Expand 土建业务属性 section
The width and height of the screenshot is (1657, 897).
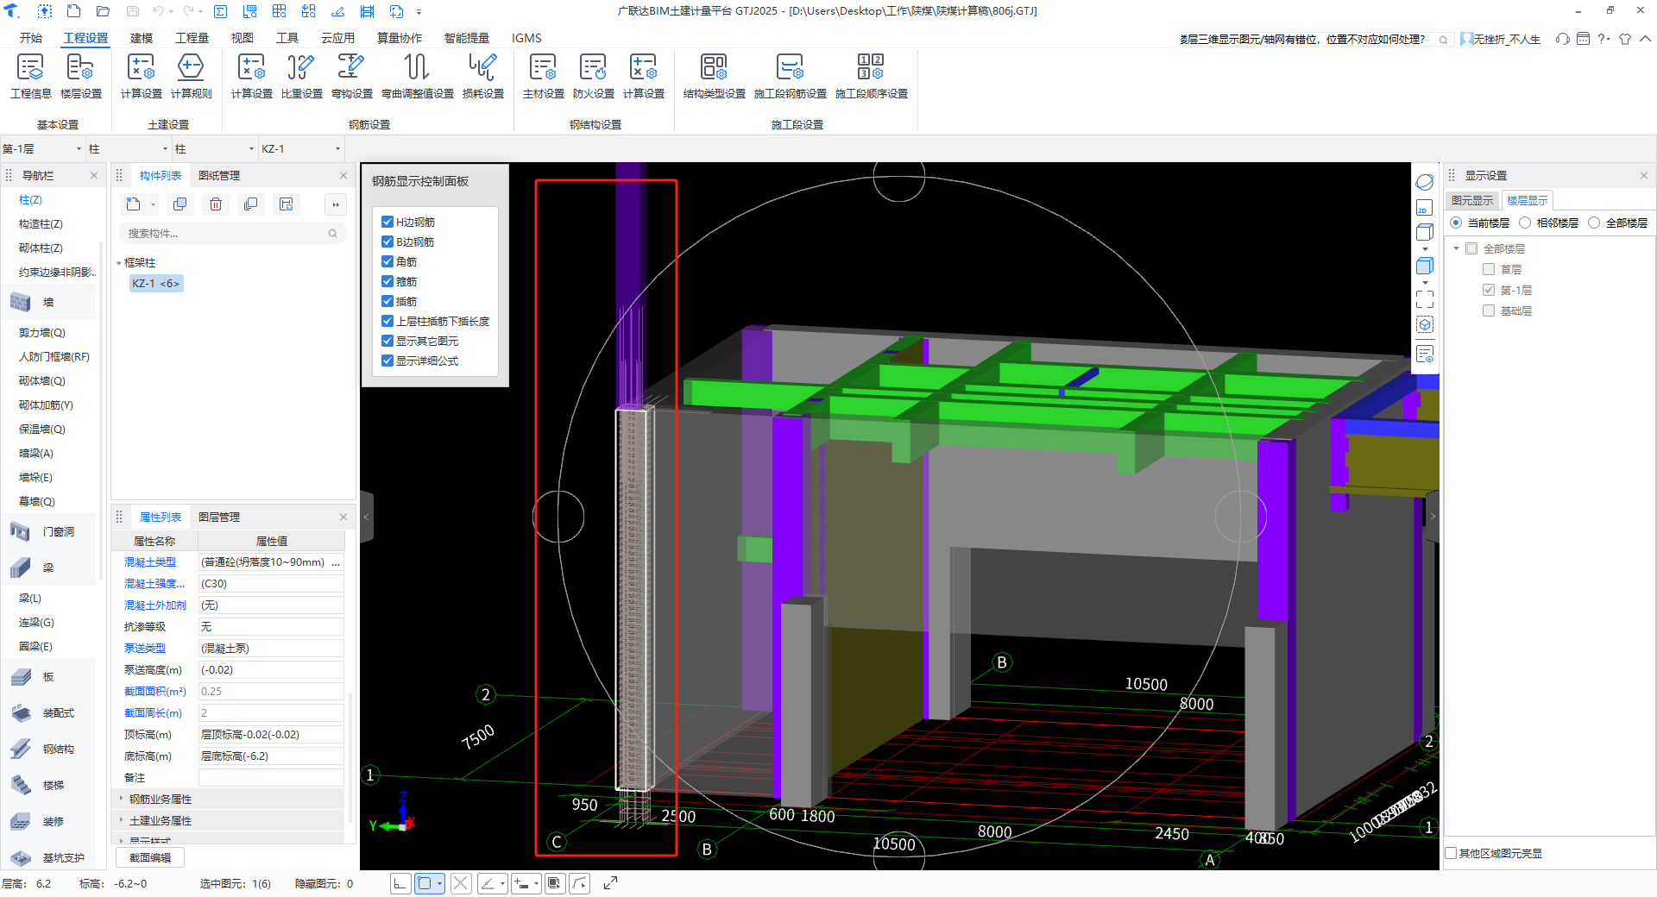(121, 820)
